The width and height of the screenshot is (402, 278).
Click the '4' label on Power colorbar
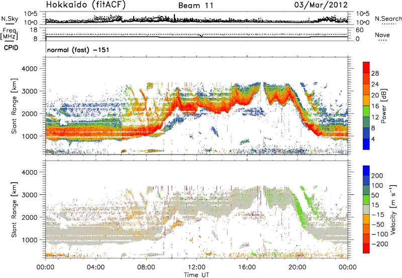[x=373, y=140]
